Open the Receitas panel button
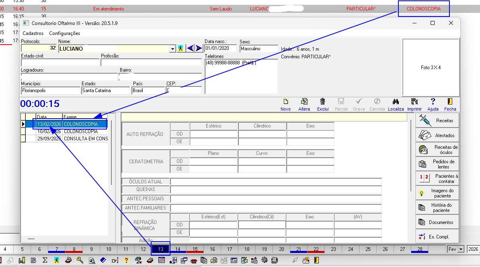This screenshot has height=267, width=480. pos(437,121)
